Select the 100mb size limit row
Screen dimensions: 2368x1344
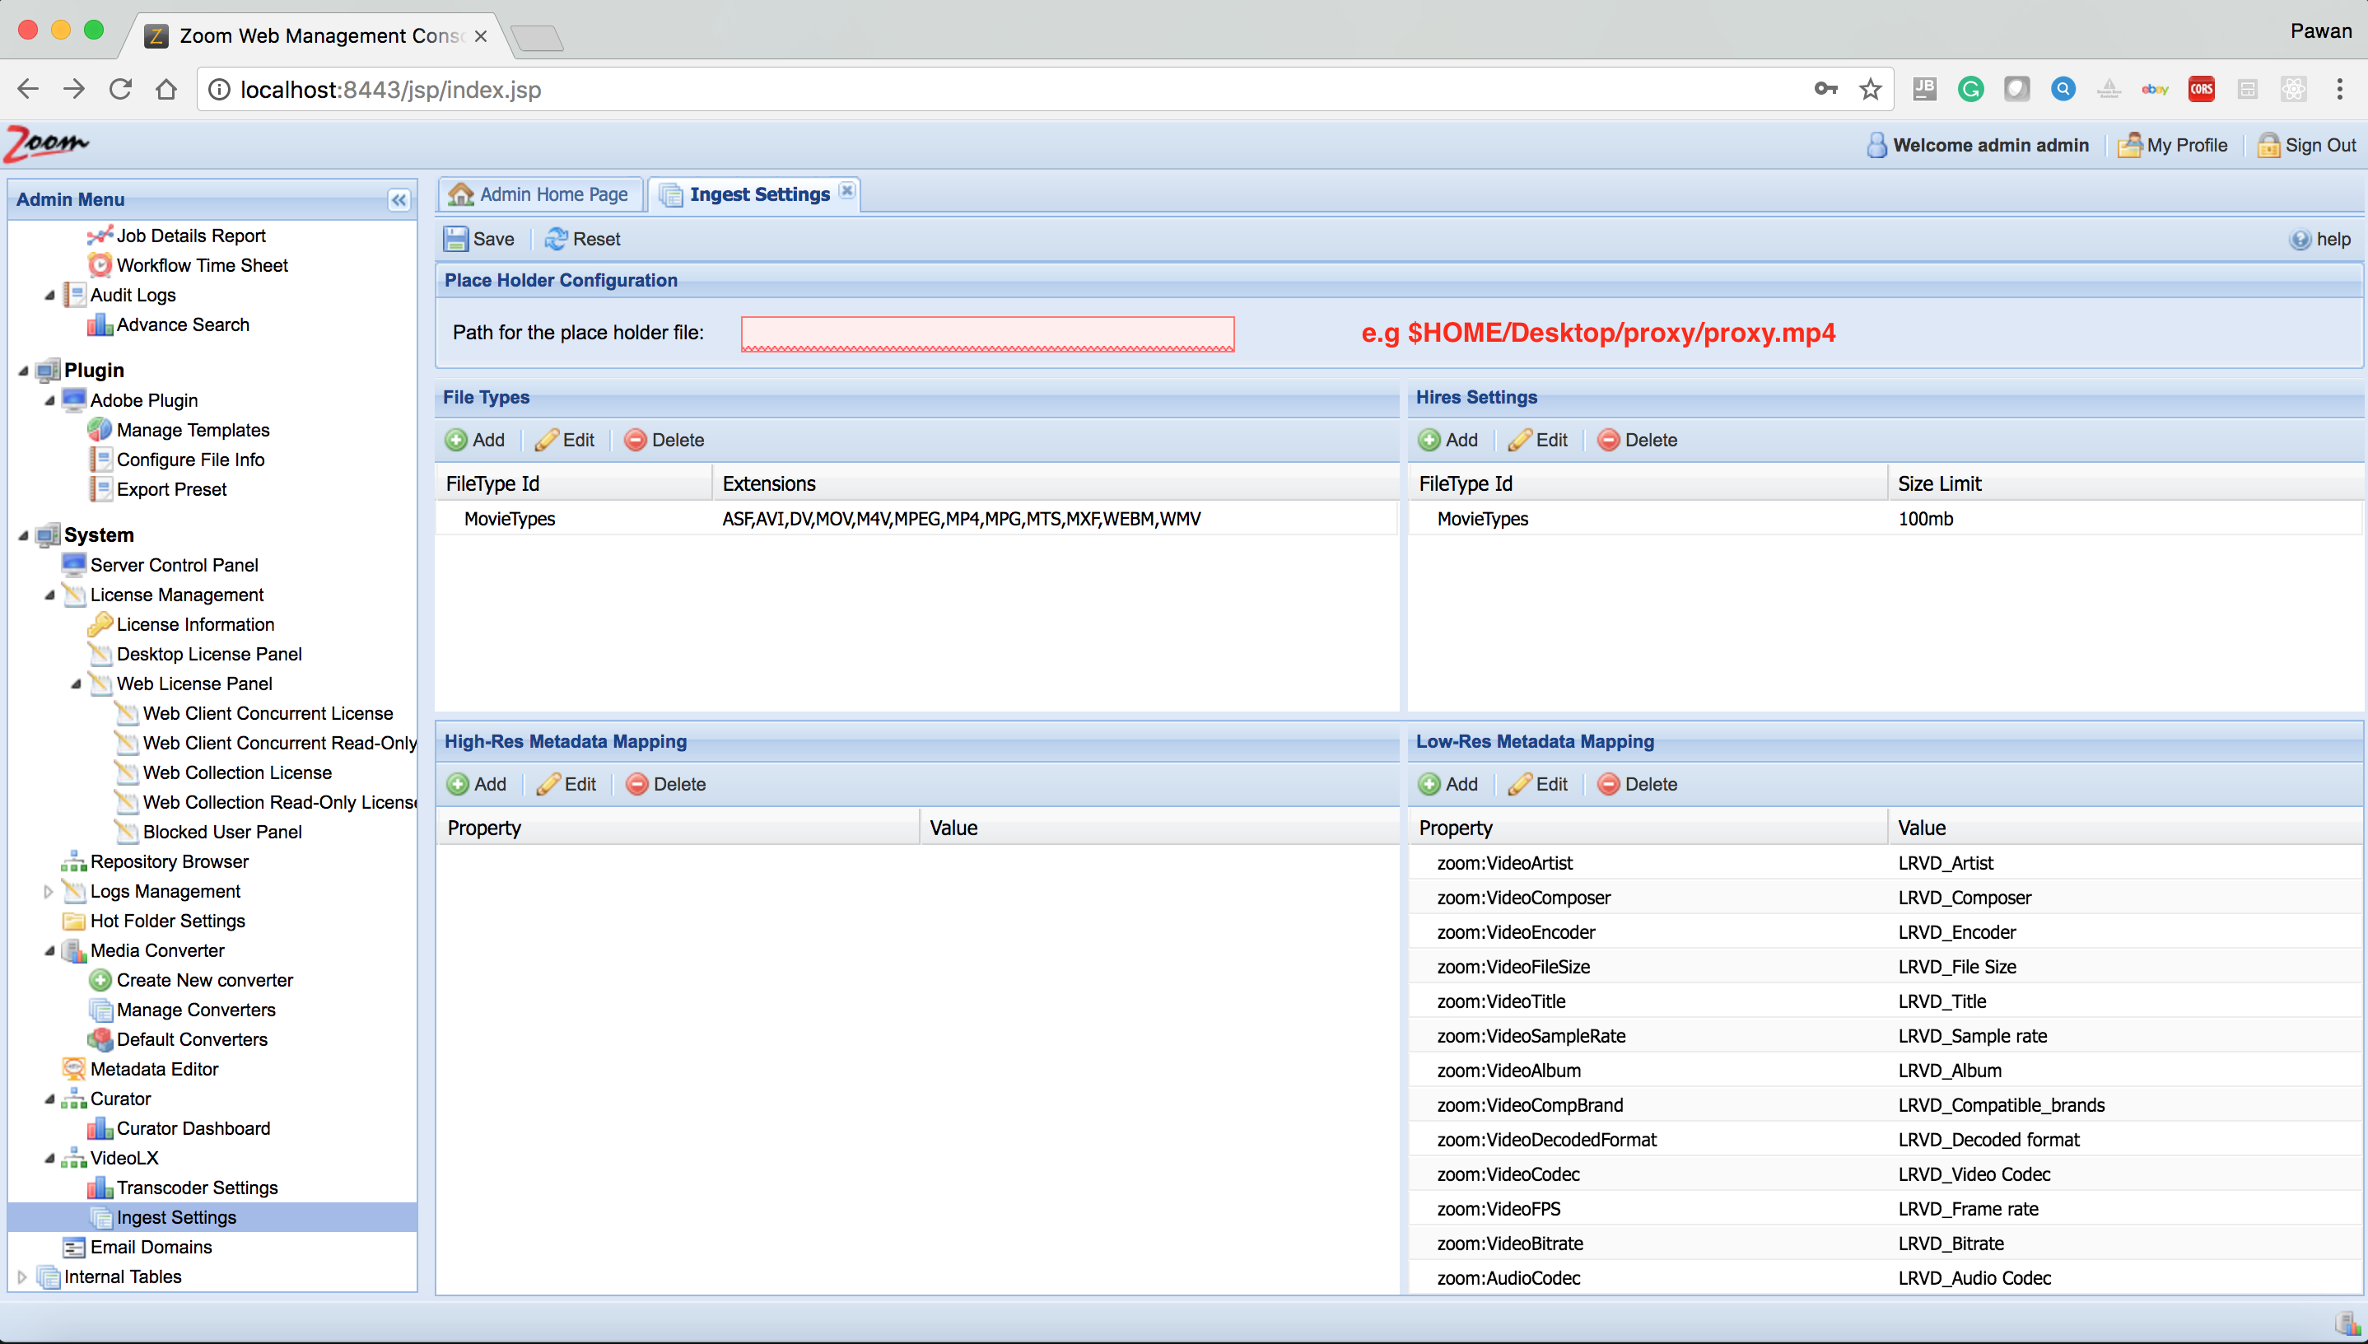[1886, 519]
